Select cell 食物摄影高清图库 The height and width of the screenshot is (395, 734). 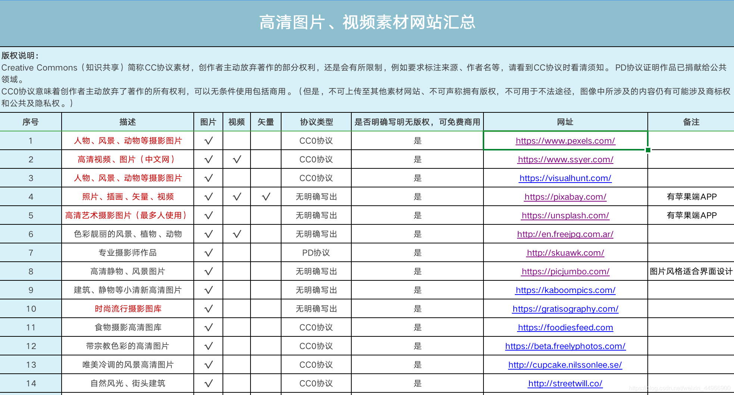pos(128,327)
